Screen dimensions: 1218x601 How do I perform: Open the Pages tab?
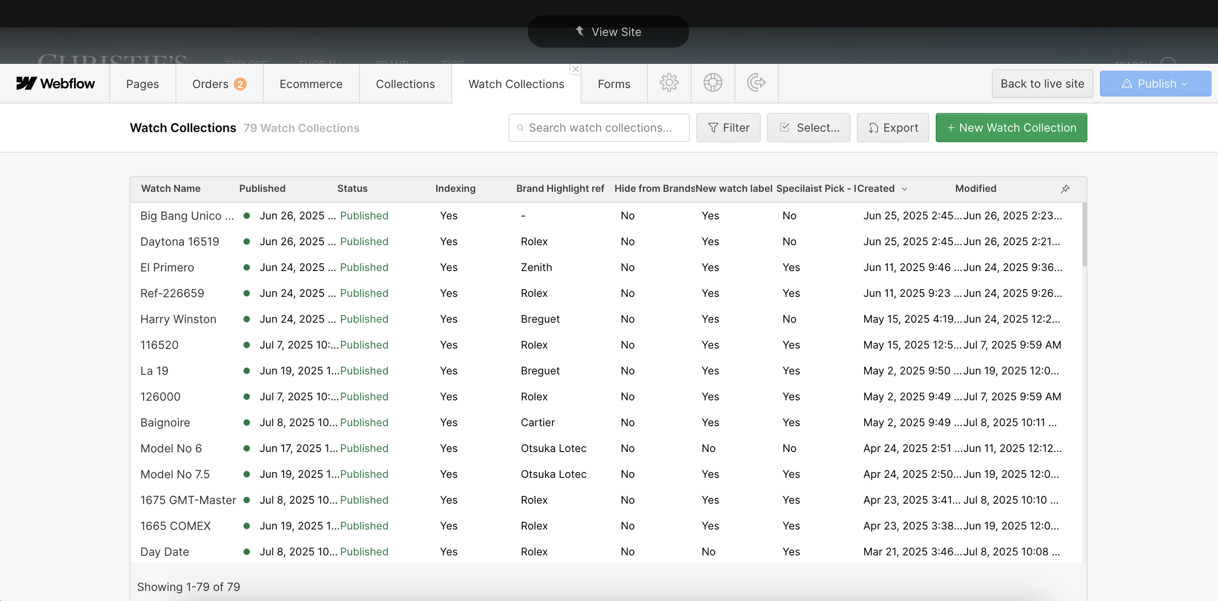pos(142,84)
